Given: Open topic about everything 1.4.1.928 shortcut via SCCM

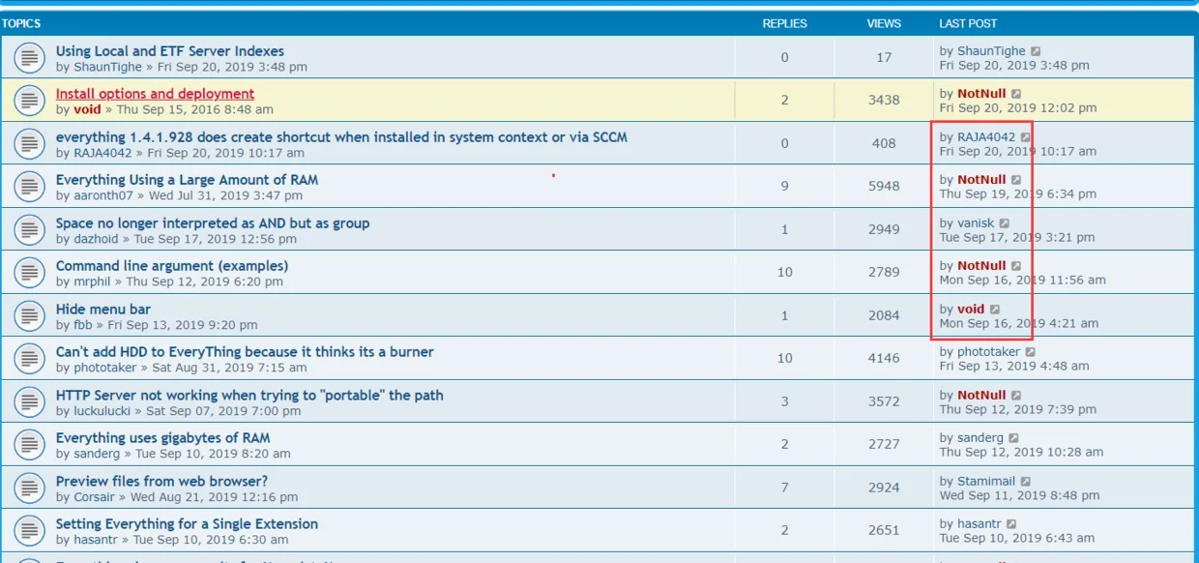Looking at the screenshot, I should click(341, 137).
